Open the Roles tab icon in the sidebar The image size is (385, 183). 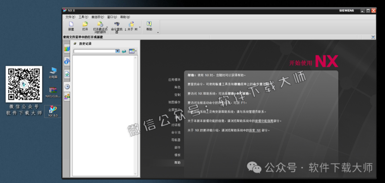click(67, 97)
